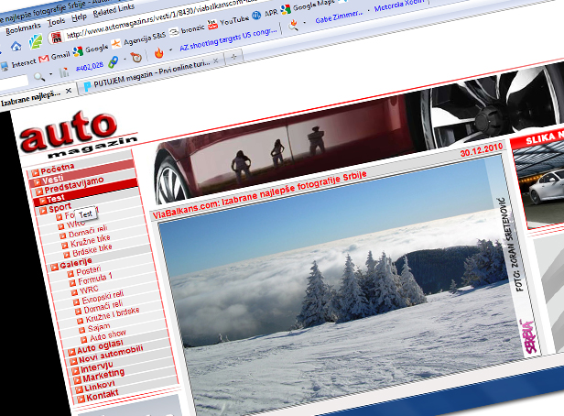Open Sajam gallery
Viewport: 564px width, 416px height.
[99, 328]
